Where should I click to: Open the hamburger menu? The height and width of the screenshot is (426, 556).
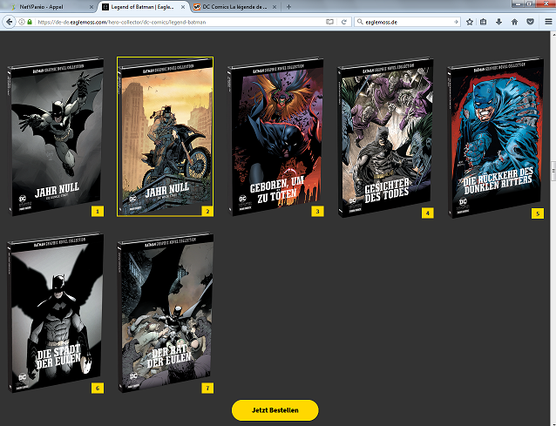pyautogui.click(x=548, y=22)
